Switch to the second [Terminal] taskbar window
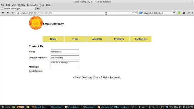 click(89, 107)
